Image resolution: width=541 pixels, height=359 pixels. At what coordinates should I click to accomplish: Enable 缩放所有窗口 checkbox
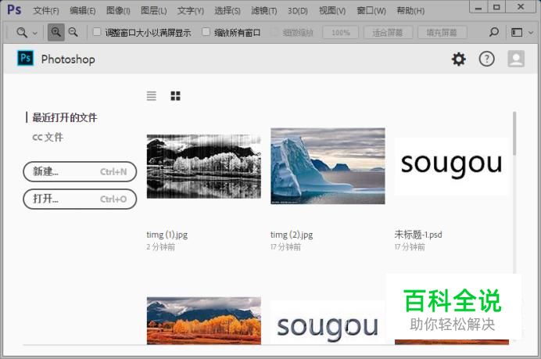click(x=206, y=32)
